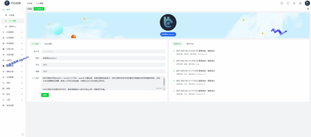
Task: Click the 交易对 circular icon
Action: (x=3, y=60)
